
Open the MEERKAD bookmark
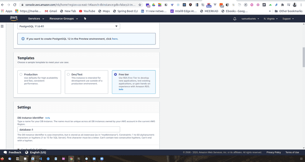[209, 11]
